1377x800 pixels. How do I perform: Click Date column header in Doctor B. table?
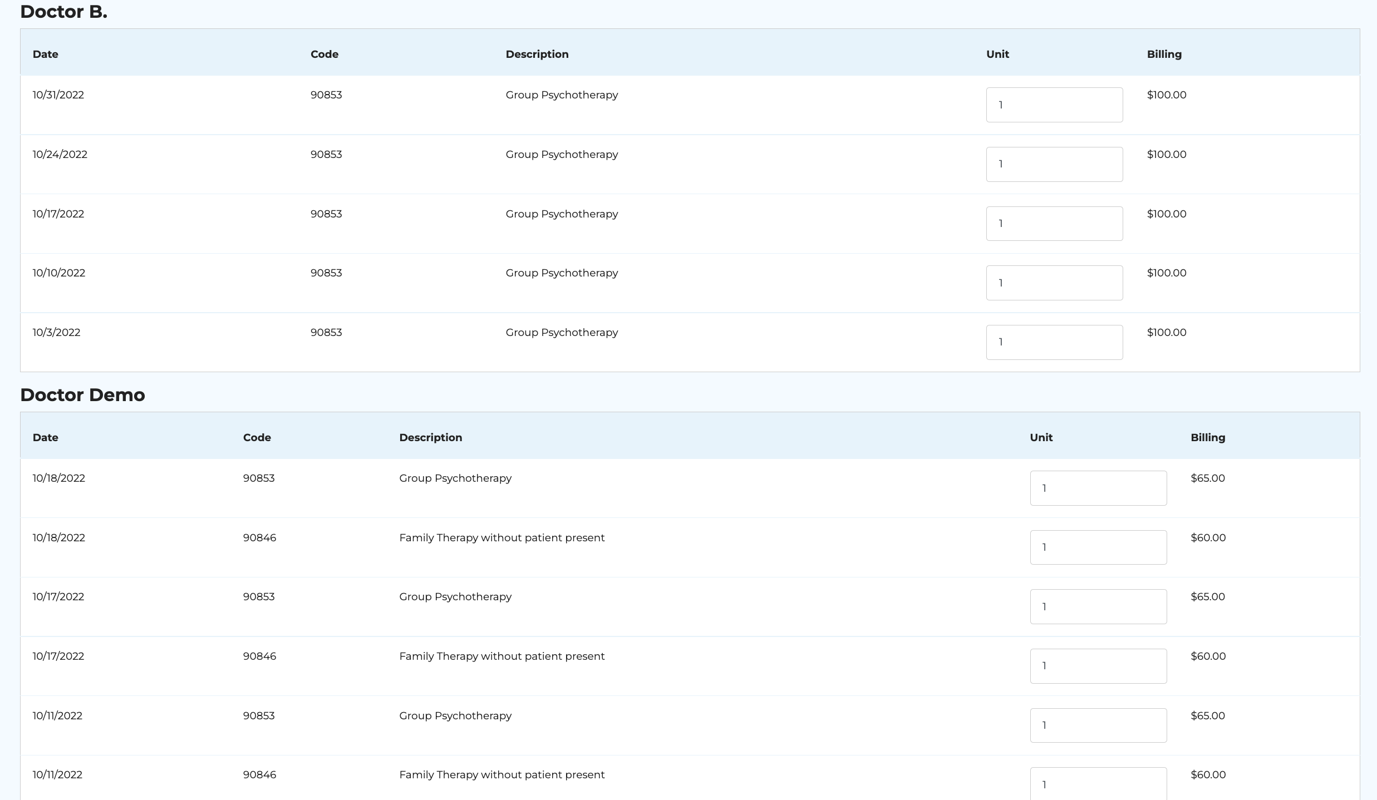[x=45, y=55]
